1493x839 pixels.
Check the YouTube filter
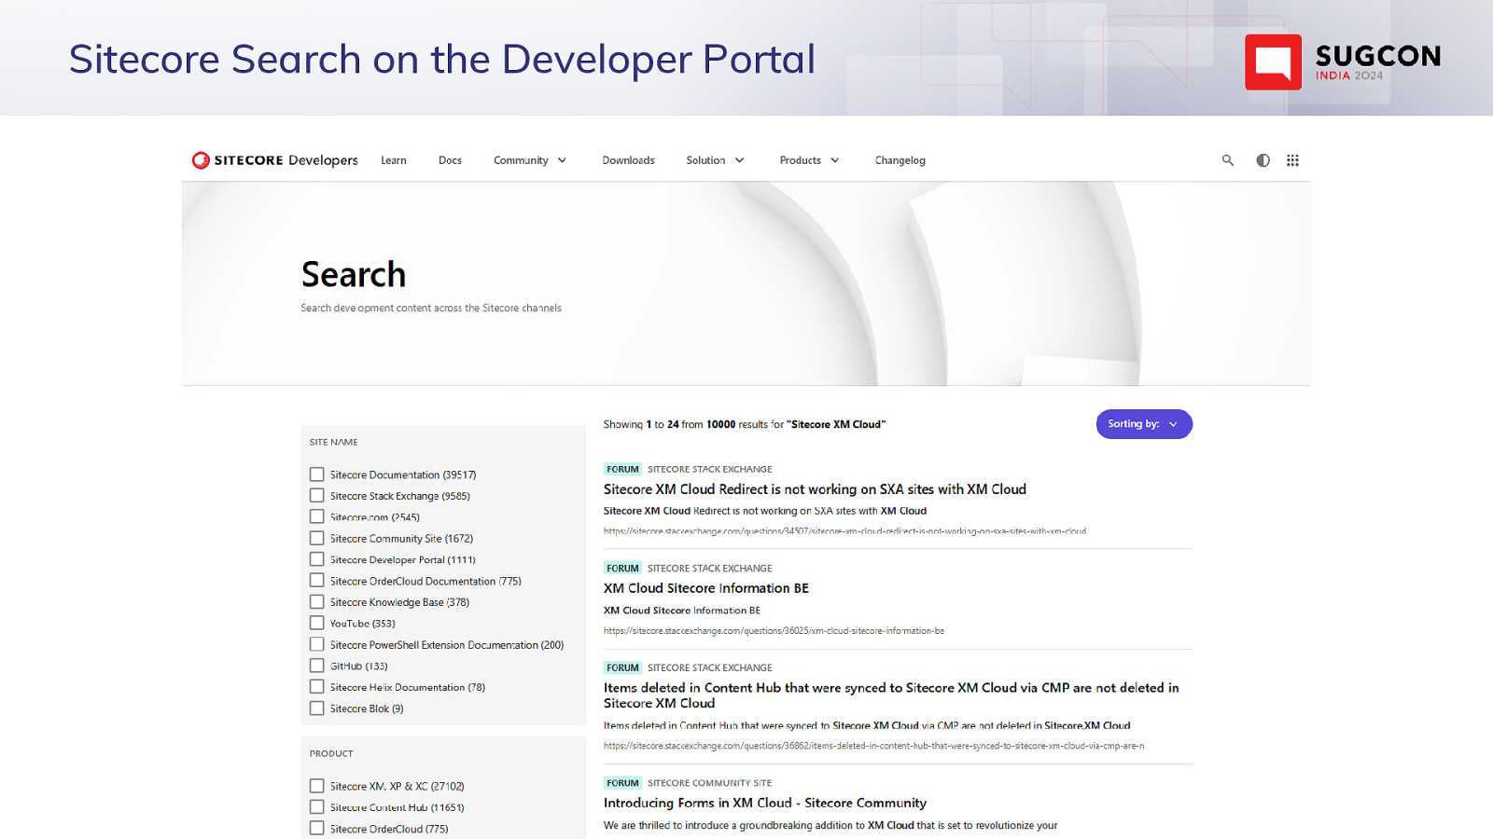(317, 623)
